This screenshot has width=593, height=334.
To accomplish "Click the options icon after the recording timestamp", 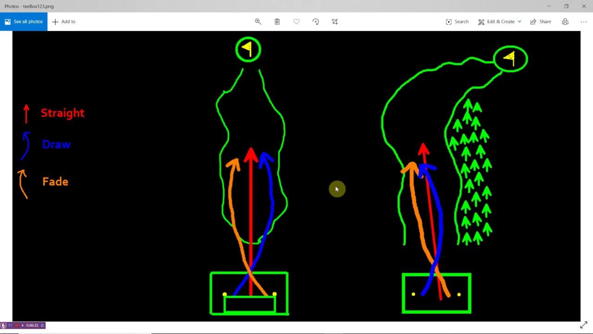I will (x=42, y=325).
